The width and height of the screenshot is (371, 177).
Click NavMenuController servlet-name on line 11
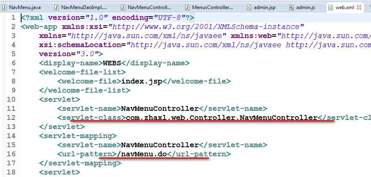click(160, 108)
